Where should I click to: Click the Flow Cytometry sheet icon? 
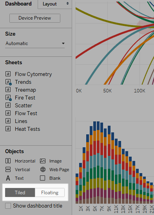[8, 74]
